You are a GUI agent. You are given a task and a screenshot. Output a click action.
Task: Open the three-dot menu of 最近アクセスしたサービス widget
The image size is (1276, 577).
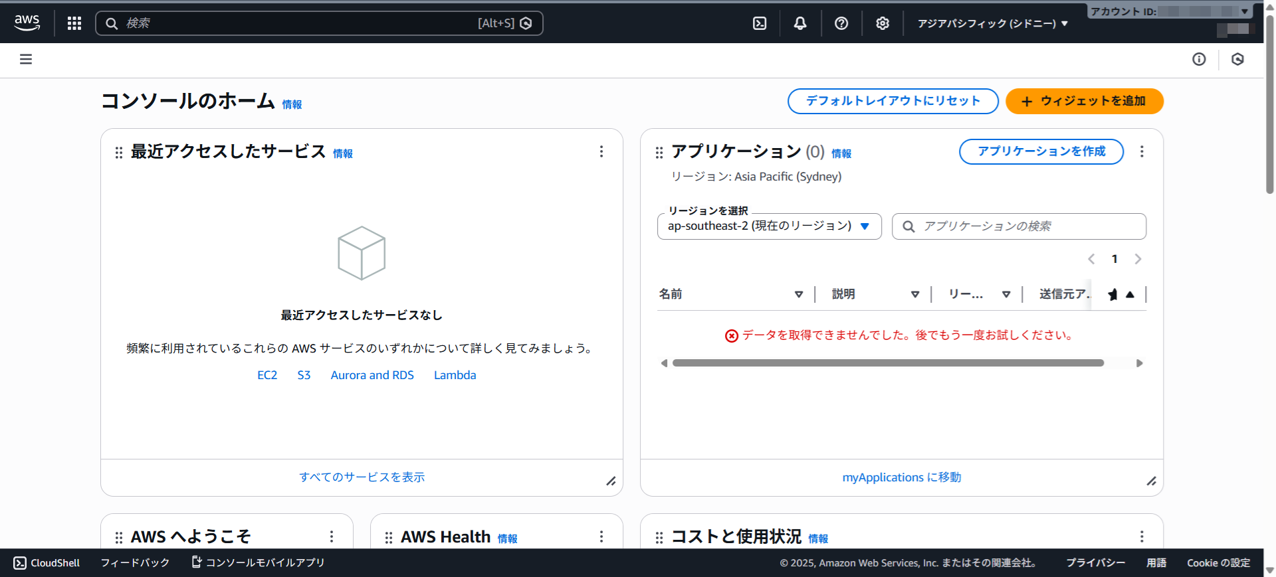tap(601, 151)
